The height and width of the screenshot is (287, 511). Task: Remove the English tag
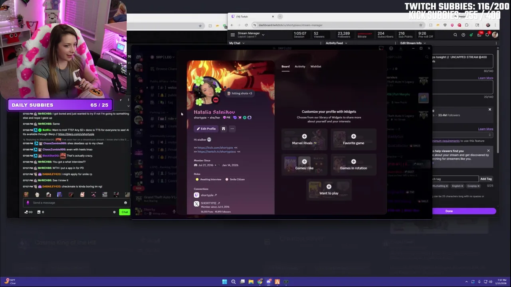(462, 186)
